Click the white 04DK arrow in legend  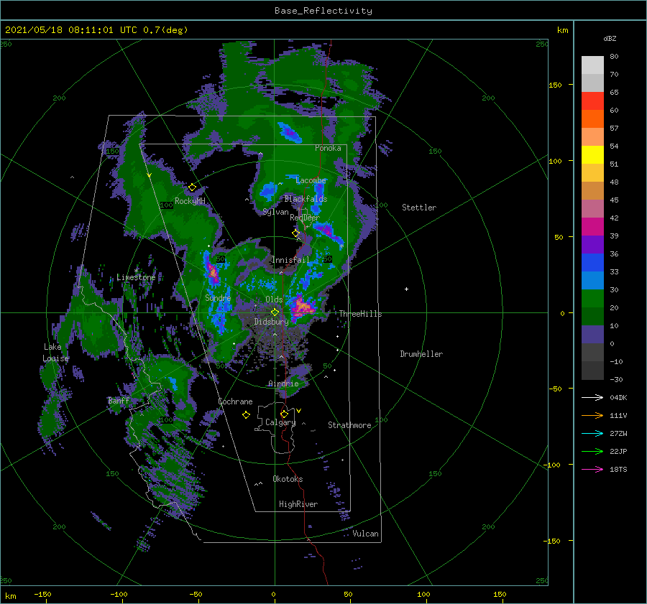point(592,397)
